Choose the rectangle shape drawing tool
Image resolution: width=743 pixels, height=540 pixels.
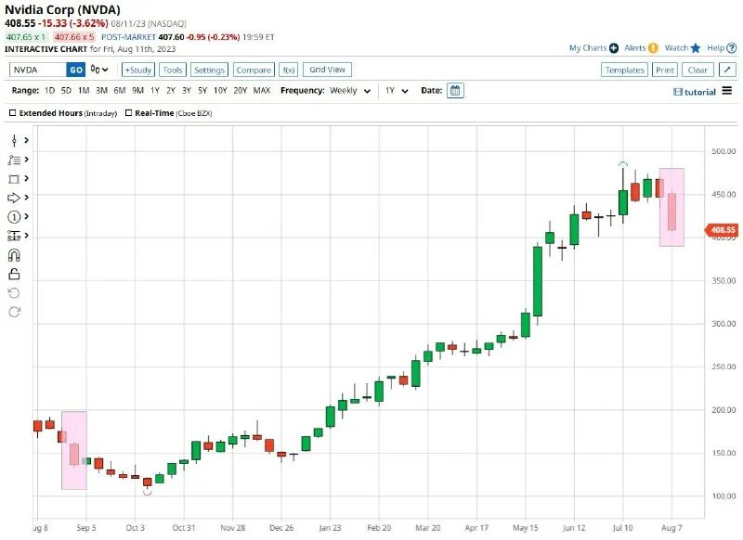pyautogui.click(x=14, y=179)
